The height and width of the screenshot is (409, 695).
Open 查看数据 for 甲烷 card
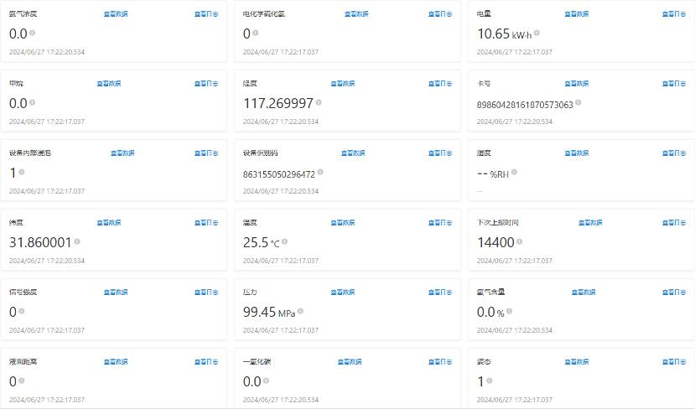[x=109, y=84]
